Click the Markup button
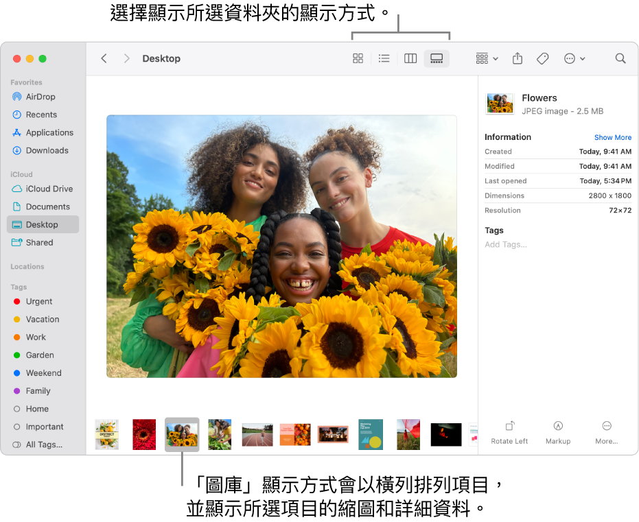Image resolution: width=639 pixels, height=522 pixels. (x=558, y=433)
